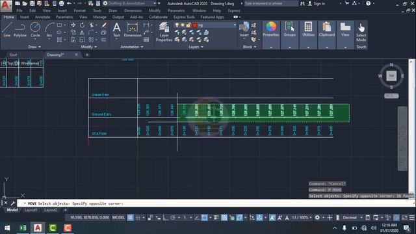
Task: Toggle layer lock padlock icon
Action: coord(188,25)
